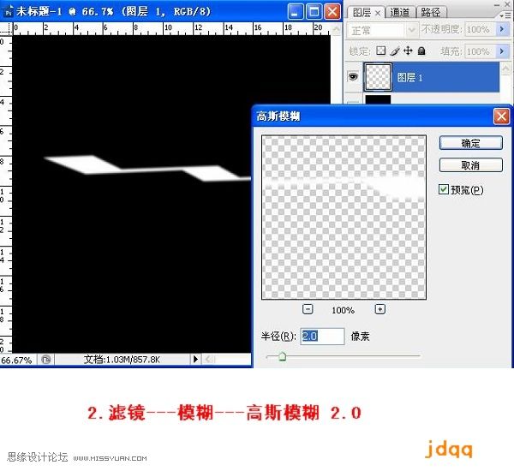Open the layers panel options menu

click(x=506, y=15)
